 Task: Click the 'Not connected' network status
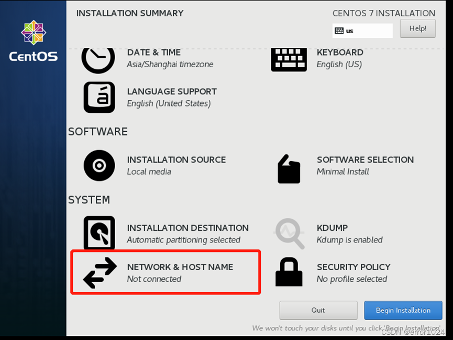tap(154, 279)
